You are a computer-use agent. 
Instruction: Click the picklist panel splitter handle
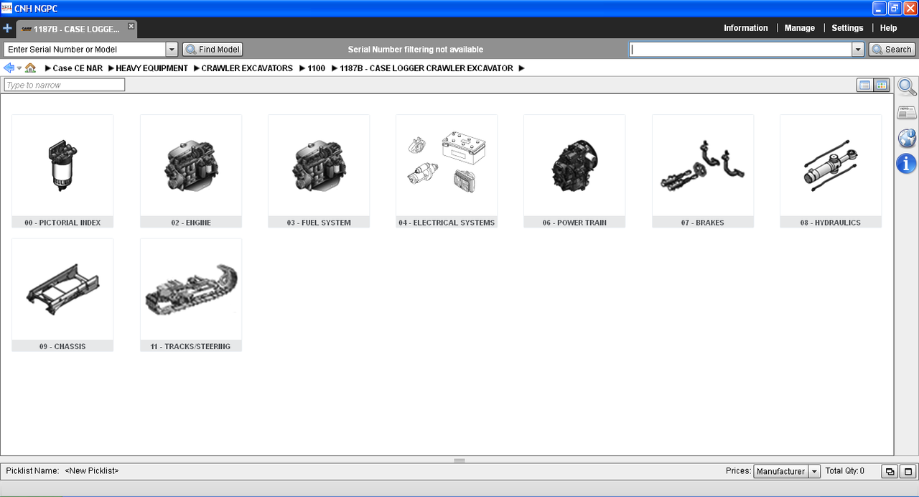459,460
